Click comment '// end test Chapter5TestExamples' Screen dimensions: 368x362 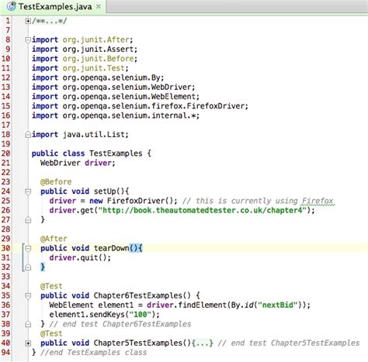click(x=289, y=343)
